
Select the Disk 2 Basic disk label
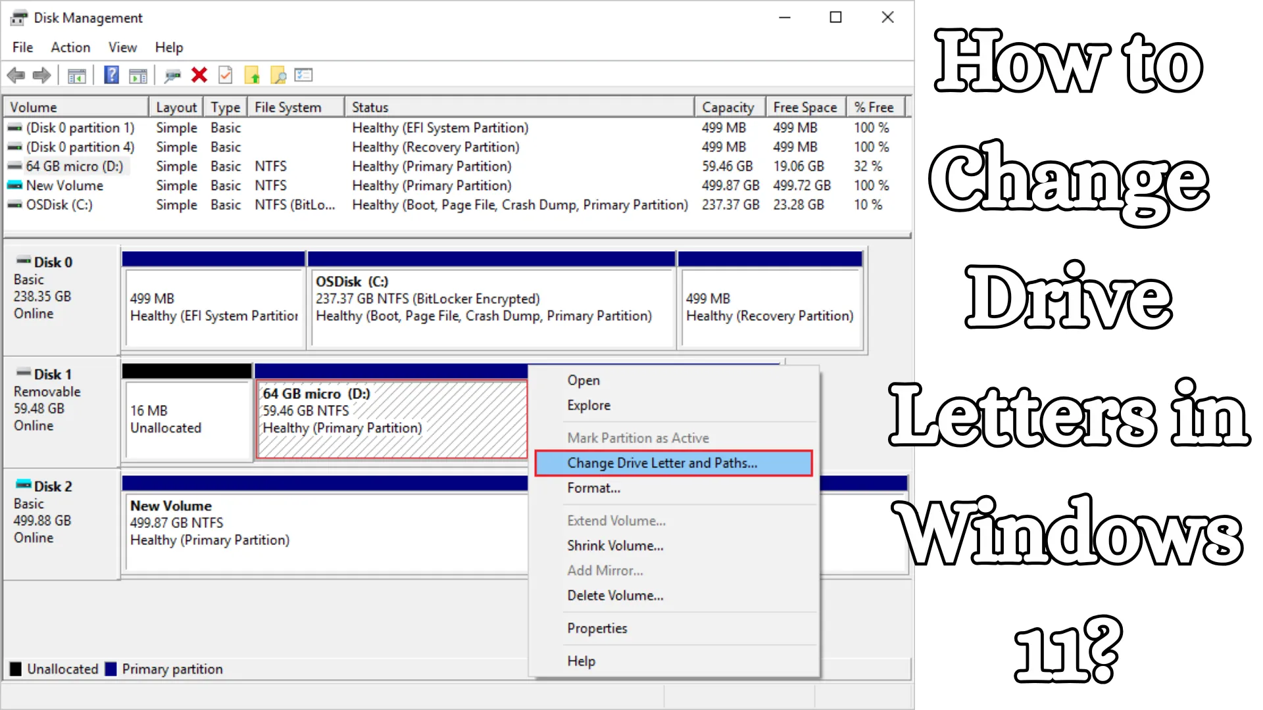coord(61,524)
